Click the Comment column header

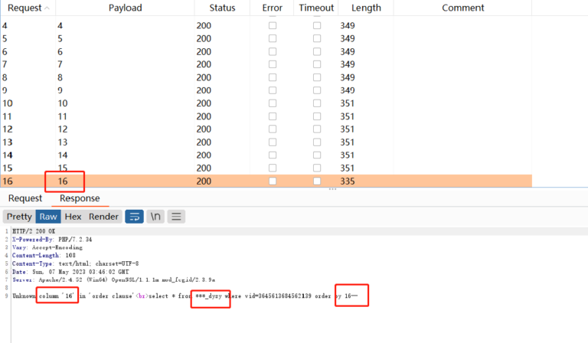(x=462, y=8)
